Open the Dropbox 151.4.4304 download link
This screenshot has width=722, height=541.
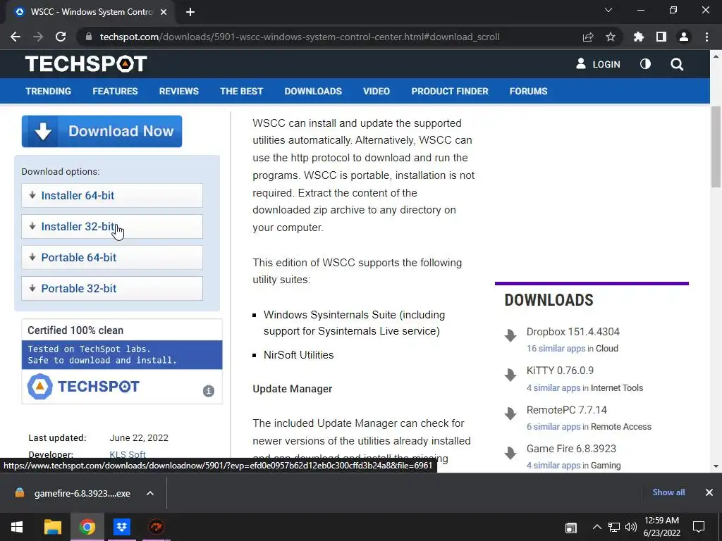(x=573, y=332)
